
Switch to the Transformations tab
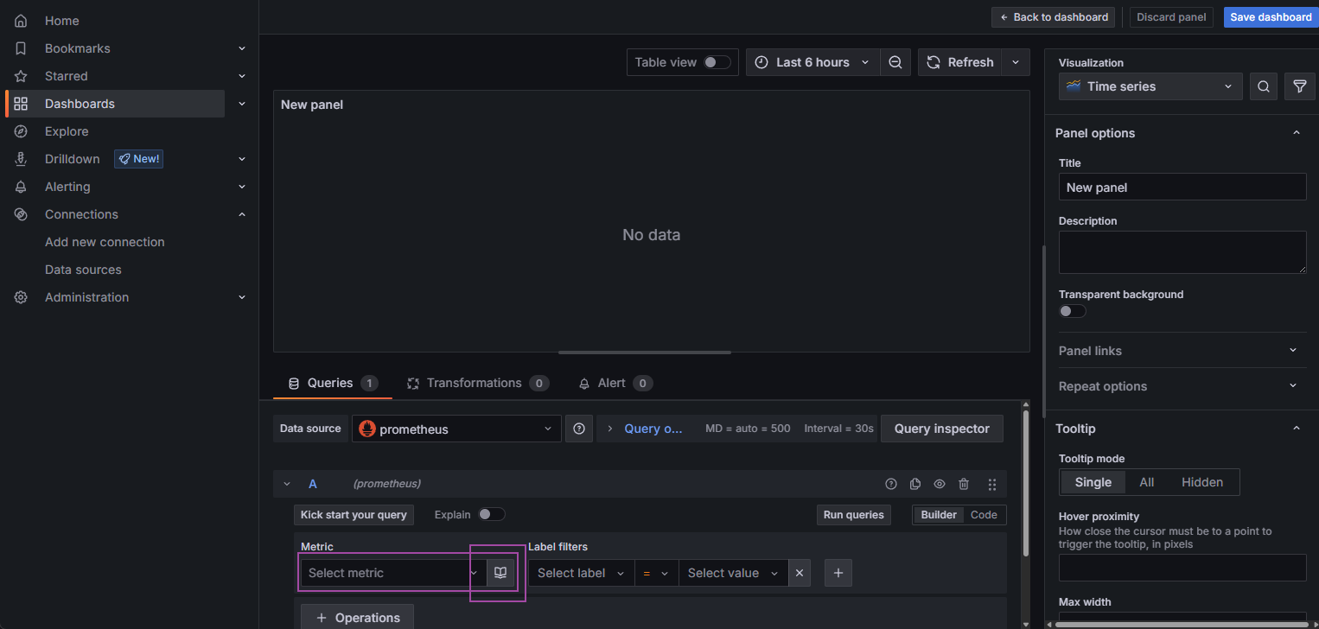click(477, 383)
